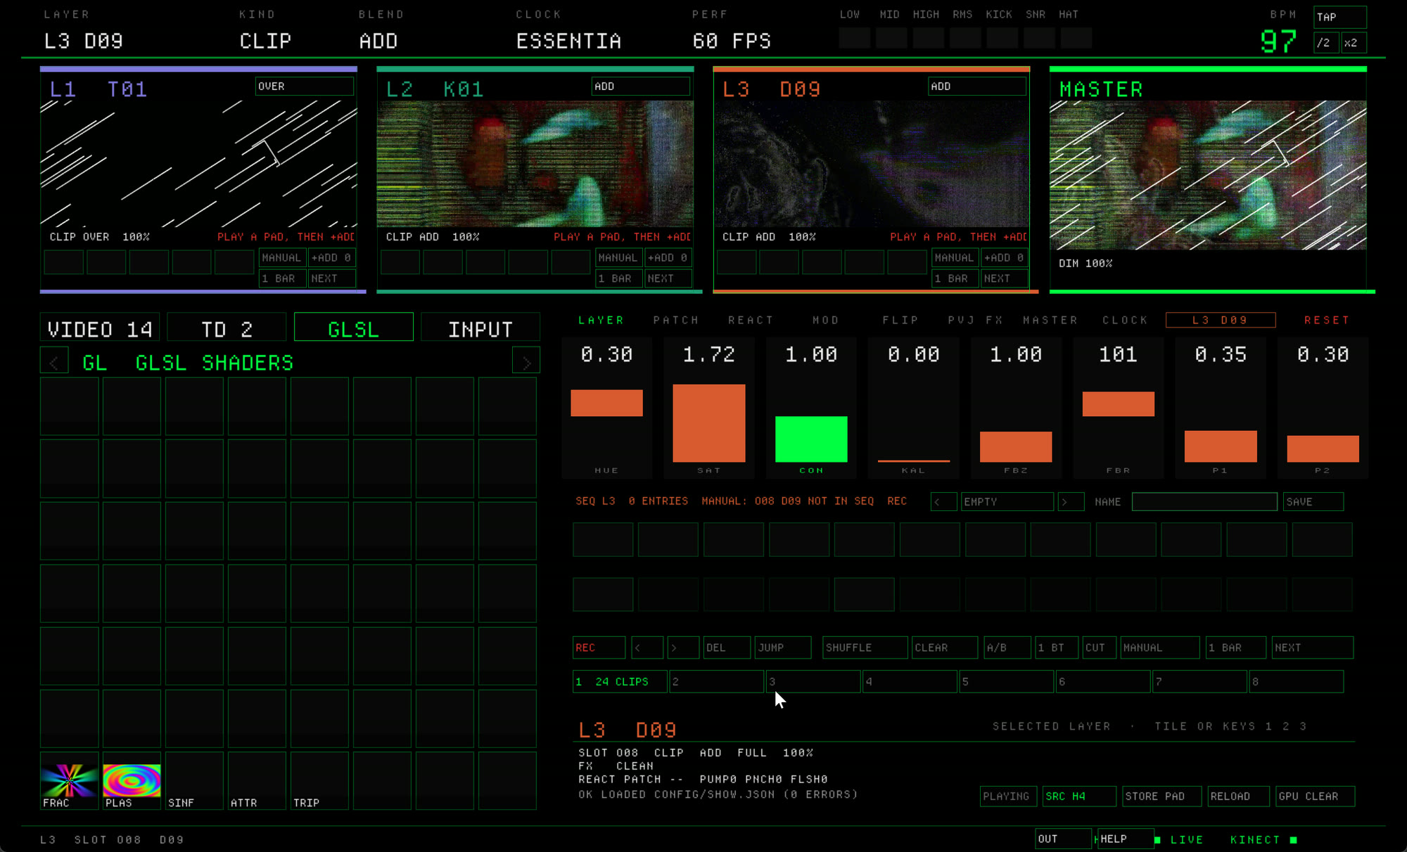Viewport: 1407px width, 852px height.
Task: Click the sequencer CLEAR button
Action: pyautogui.click(x=945, y=647)
